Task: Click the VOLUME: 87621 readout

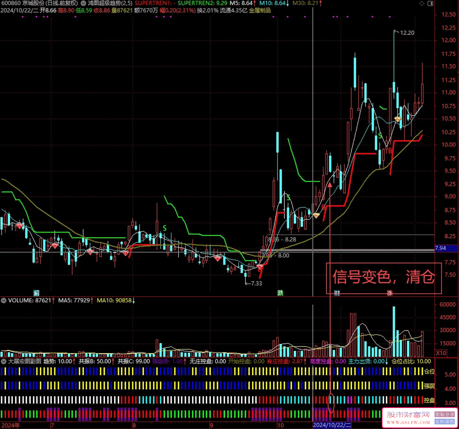Action: point(31,301)
